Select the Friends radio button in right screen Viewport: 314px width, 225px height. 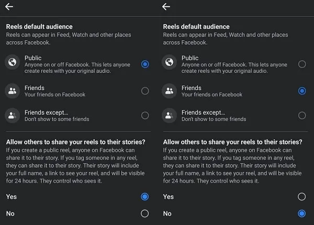302,91
